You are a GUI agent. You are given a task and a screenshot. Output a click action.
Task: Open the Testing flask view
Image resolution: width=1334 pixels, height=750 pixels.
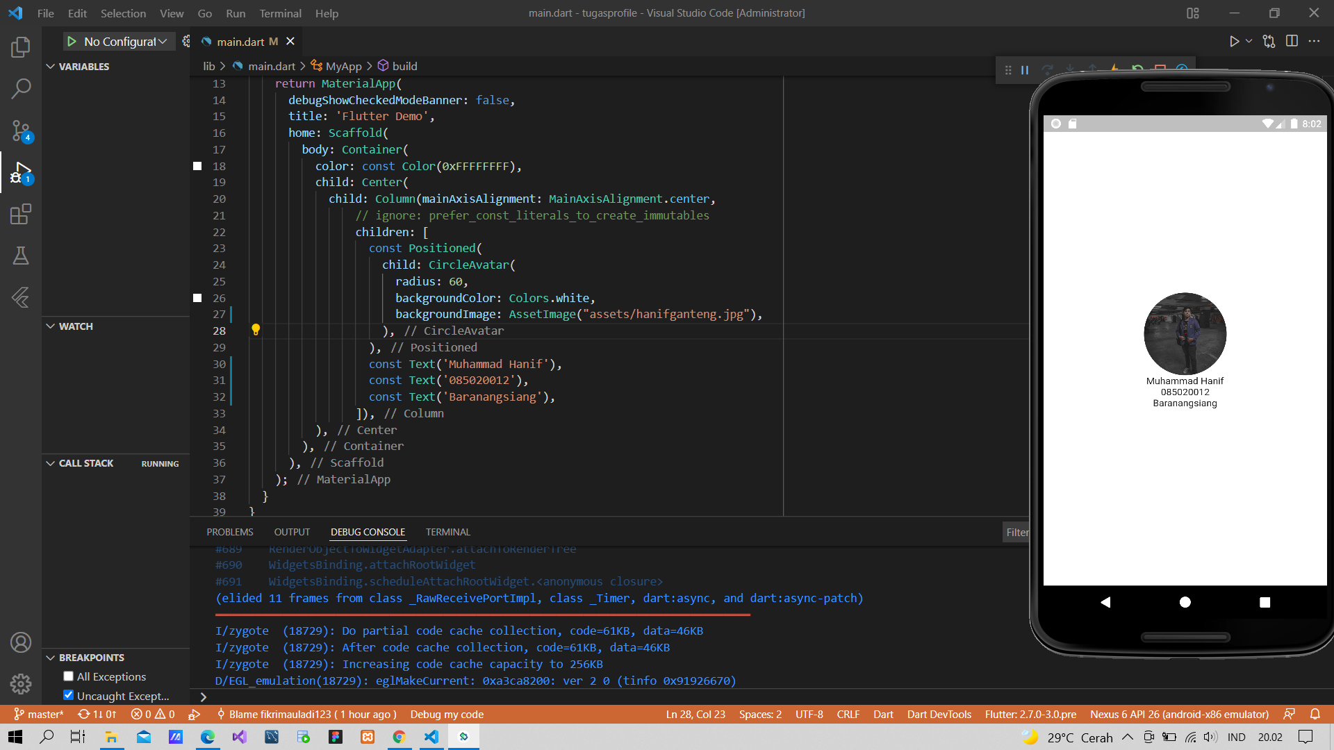pos(21,256)
